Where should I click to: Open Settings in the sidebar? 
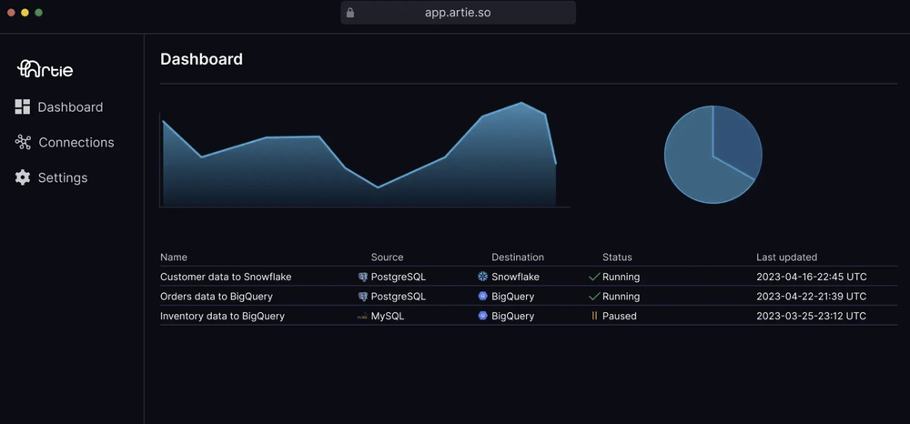tap(63, 177)
